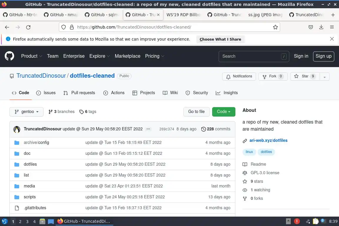Click the file manager icon in taskbar

coord(42,221)
